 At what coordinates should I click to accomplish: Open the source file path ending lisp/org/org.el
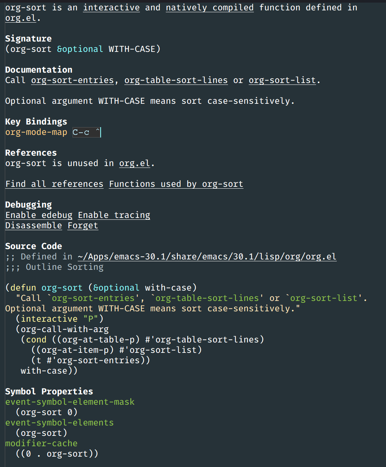[x=207, y=256]
